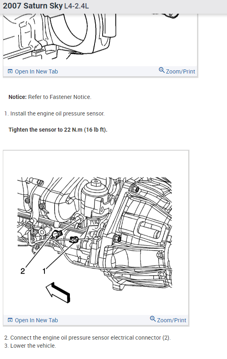Click the "Refer to Fastener Notice" text

click(59, 97)
